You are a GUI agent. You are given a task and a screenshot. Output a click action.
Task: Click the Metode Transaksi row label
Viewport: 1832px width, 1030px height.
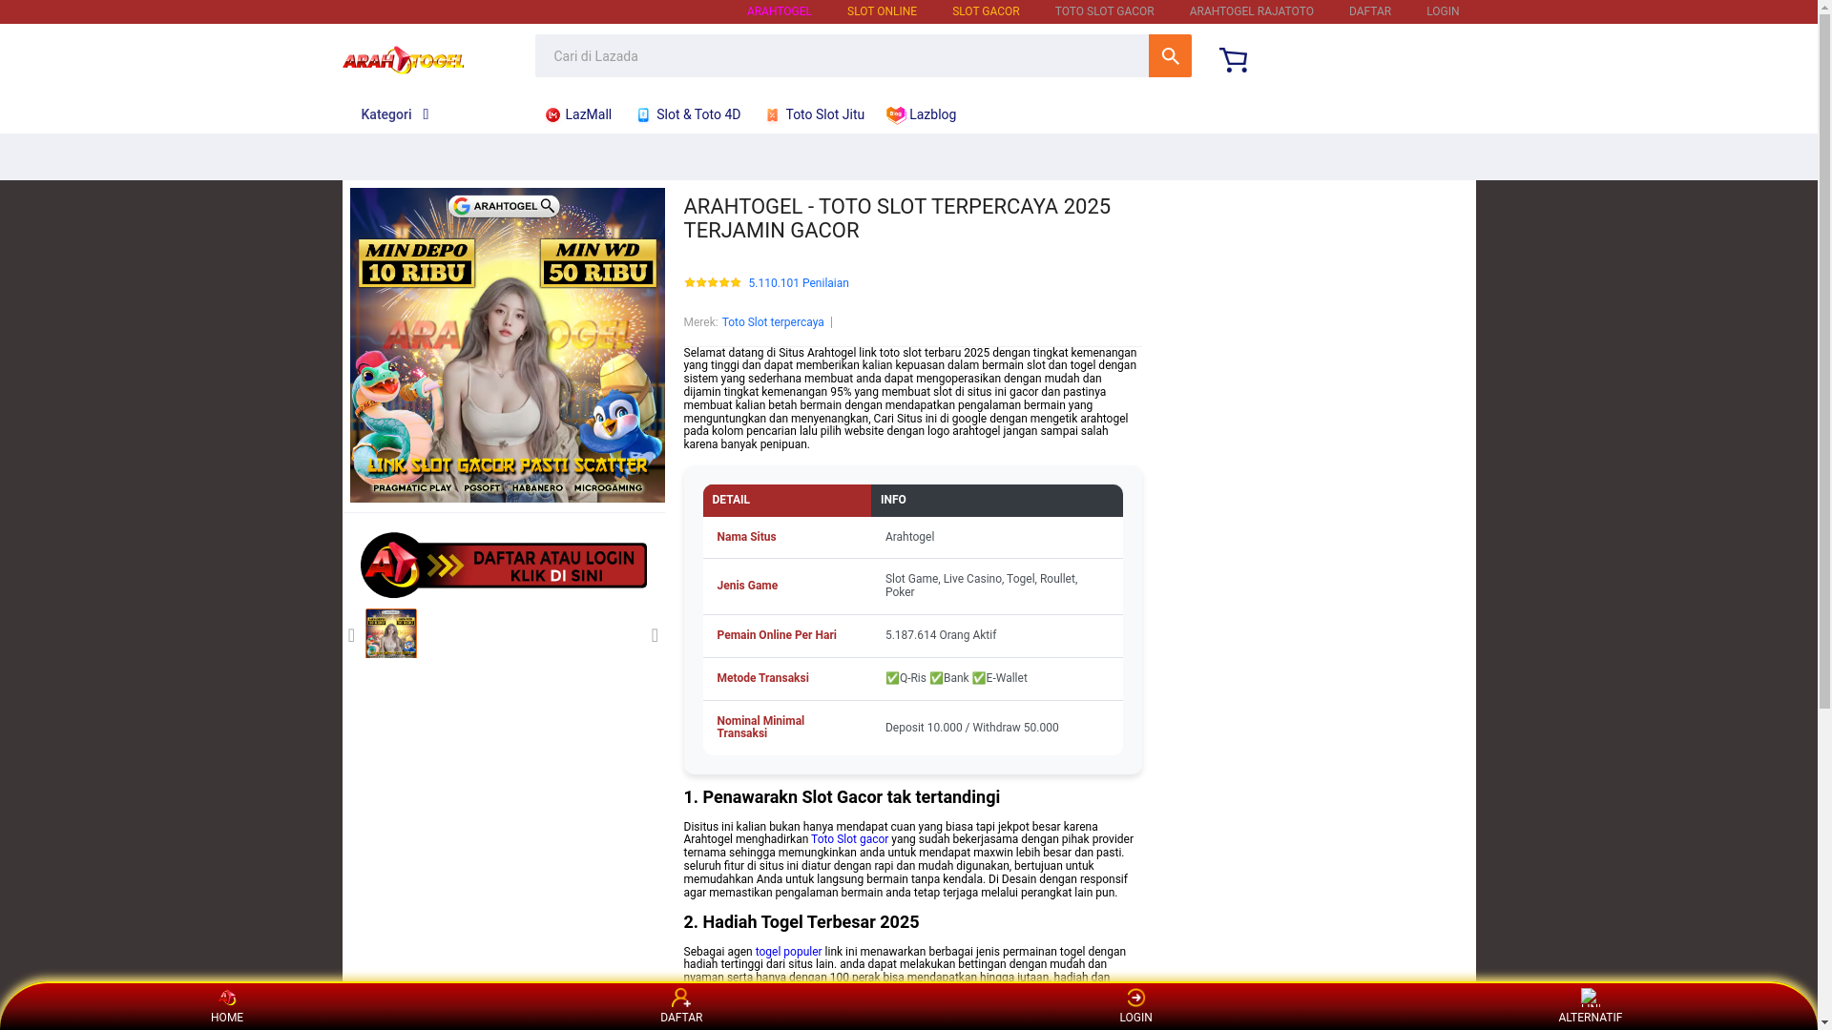click(x=762, y=678)
